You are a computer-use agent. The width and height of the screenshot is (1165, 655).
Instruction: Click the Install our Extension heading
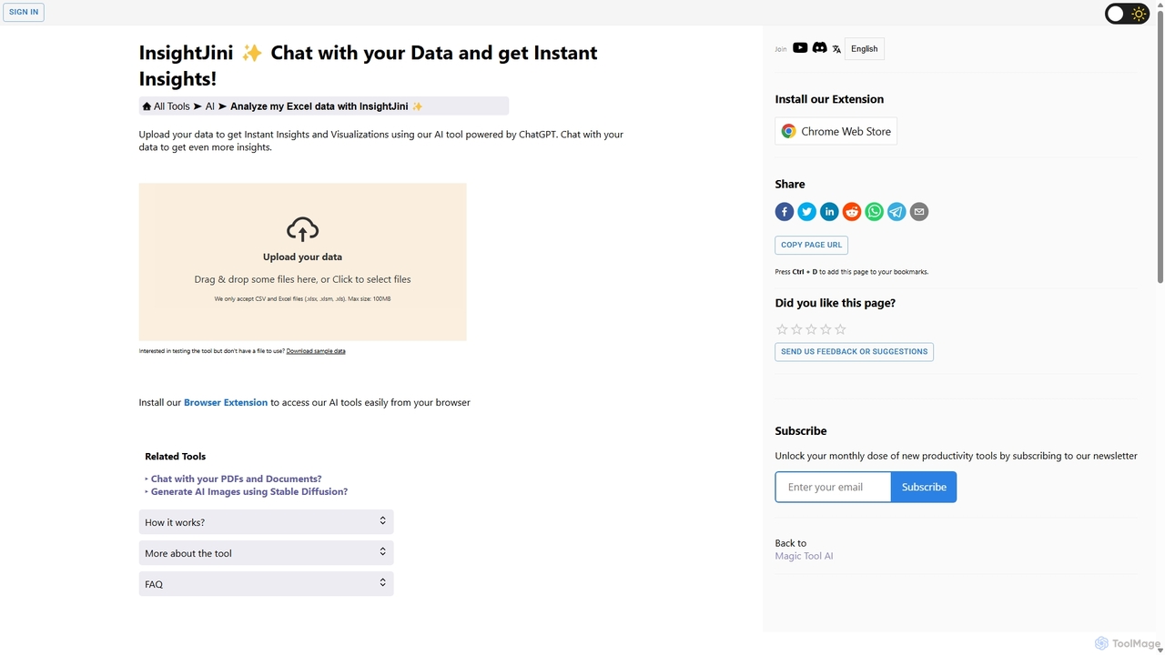point(829,99)
